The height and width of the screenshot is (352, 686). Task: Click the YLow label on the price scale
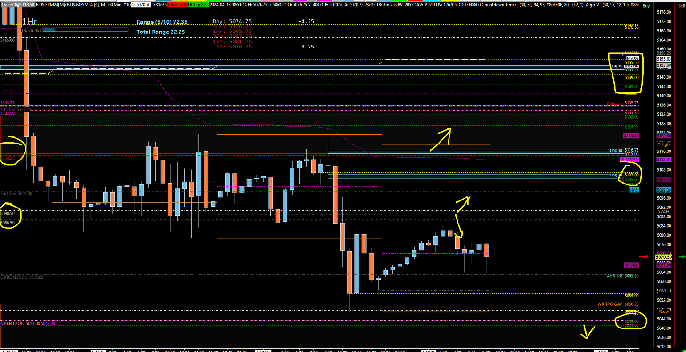click(x=663, y=311)
